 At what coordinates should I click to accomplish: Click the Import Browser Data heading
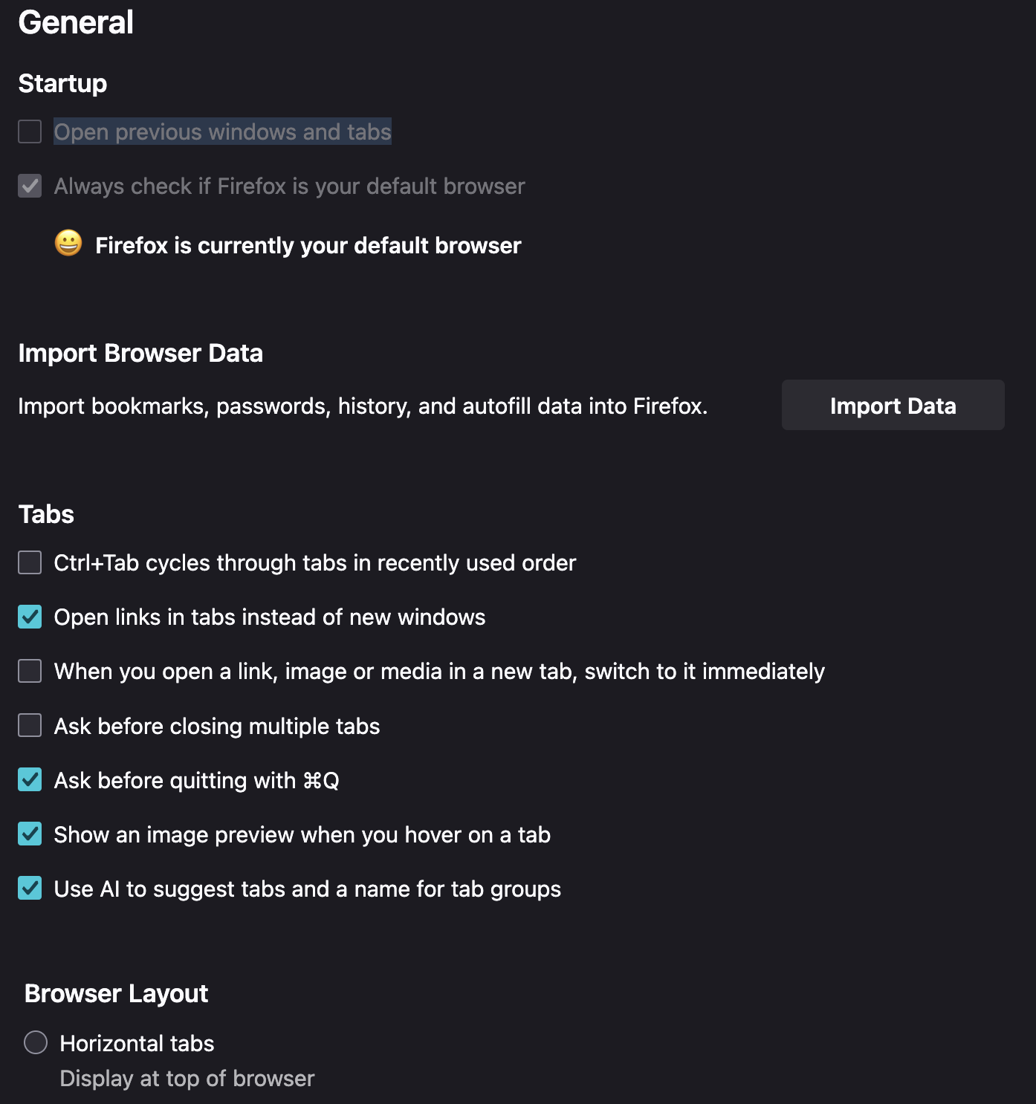[x=140, y=353]
